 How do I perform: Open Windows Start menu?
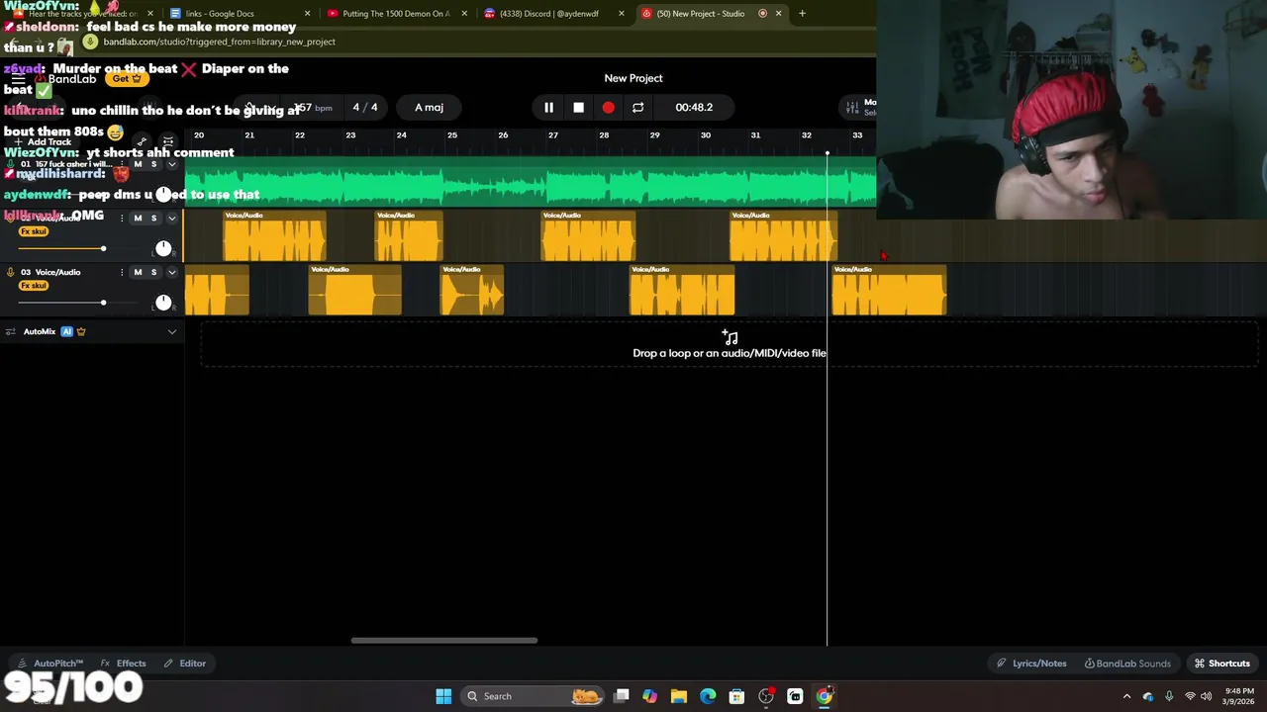pyautogui.click(x=443, y=696)
